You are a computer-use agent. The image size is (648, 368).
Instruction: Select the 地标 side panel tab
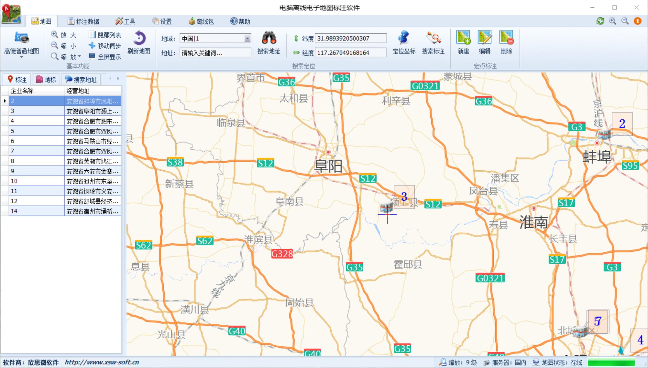[46, 79]
